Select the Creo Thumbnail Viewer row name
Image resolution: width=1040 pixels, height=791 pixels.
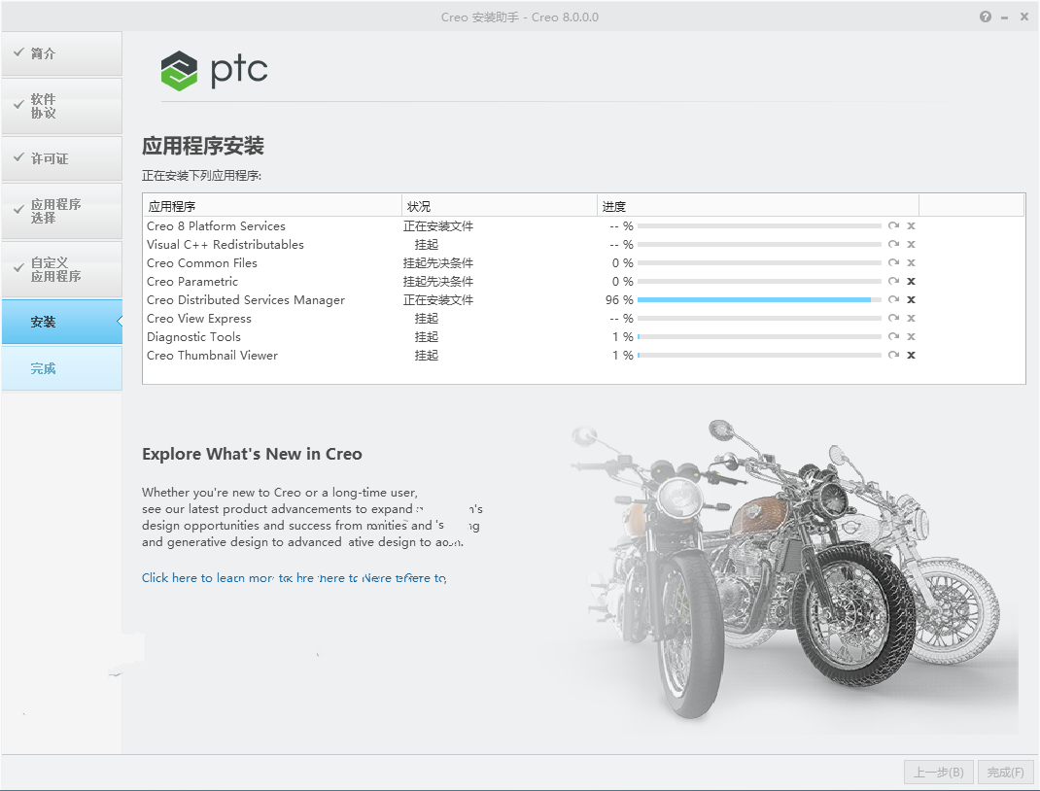coord(212,356)
